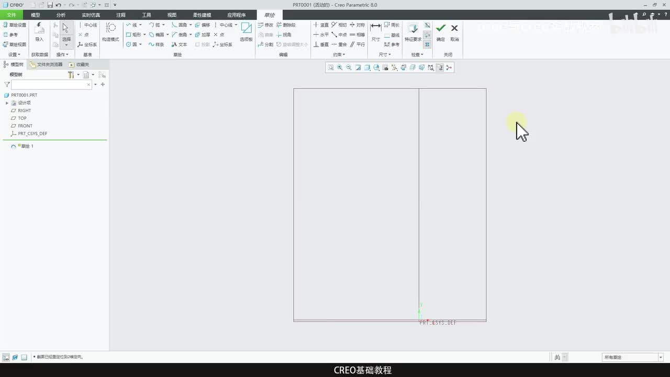Open the 线 line tool dropdown arrow

(140, 25)
